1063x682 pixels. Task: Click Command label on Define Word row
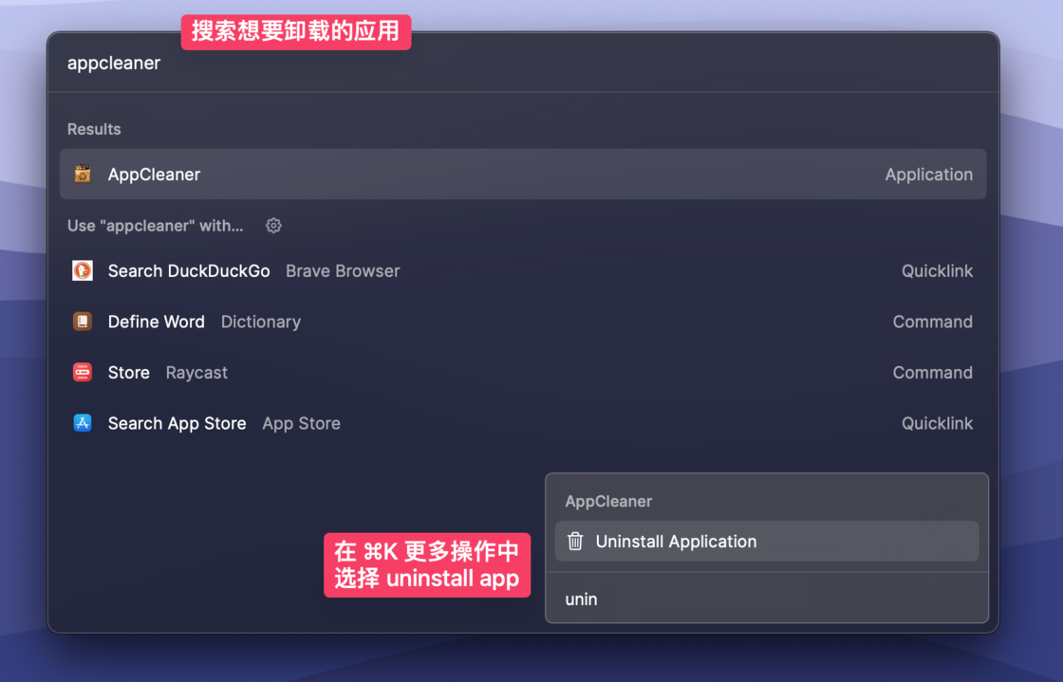(x=932, y=322)
